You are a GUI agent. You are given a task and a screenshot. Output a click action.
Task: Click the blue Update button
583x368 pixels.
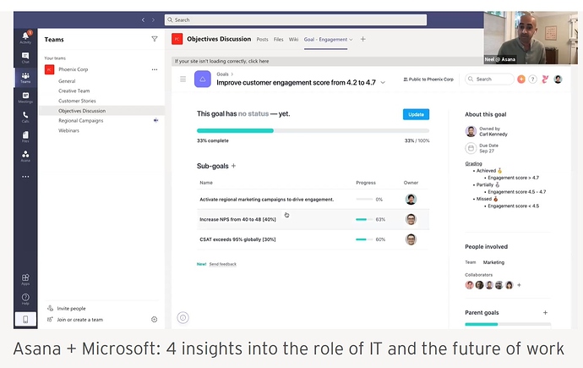[x=416, y=114]
